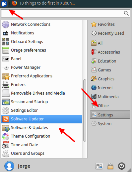Click the menu resize grip in the corner

129,170
